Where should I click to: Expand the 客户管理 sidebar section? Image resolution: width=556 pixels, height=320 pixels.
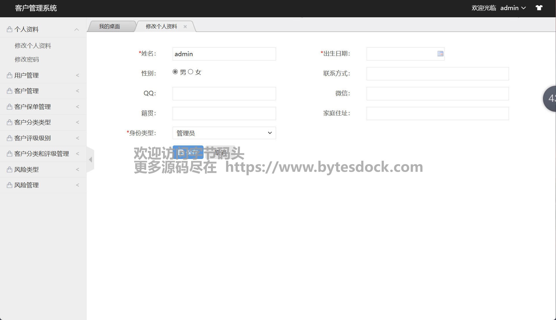[x=43, y=91]
